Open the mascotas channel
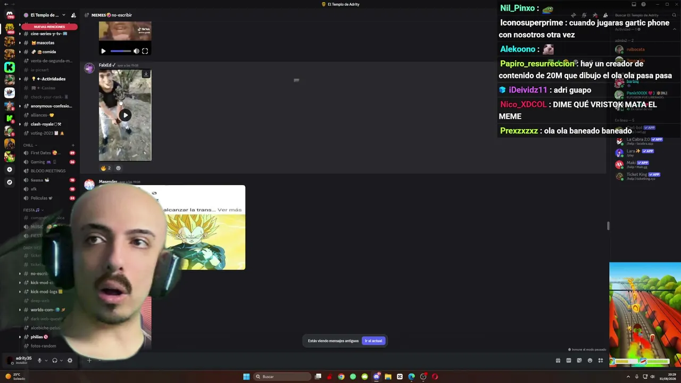Viewport: 681px width, 383px height. [48, 43]
